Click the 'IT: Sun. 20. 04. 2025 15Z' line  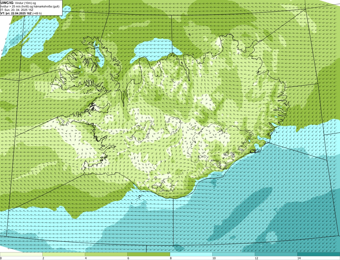[x=17, y=10]
